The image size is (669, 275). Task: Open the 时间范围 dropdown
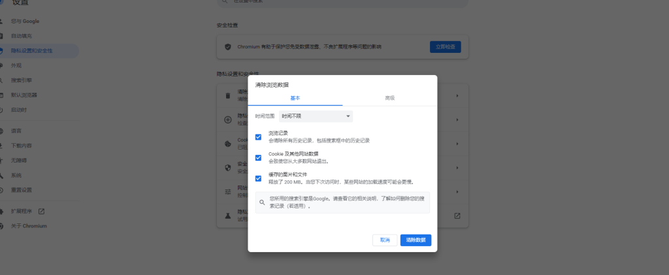click(x=316, y=116)
